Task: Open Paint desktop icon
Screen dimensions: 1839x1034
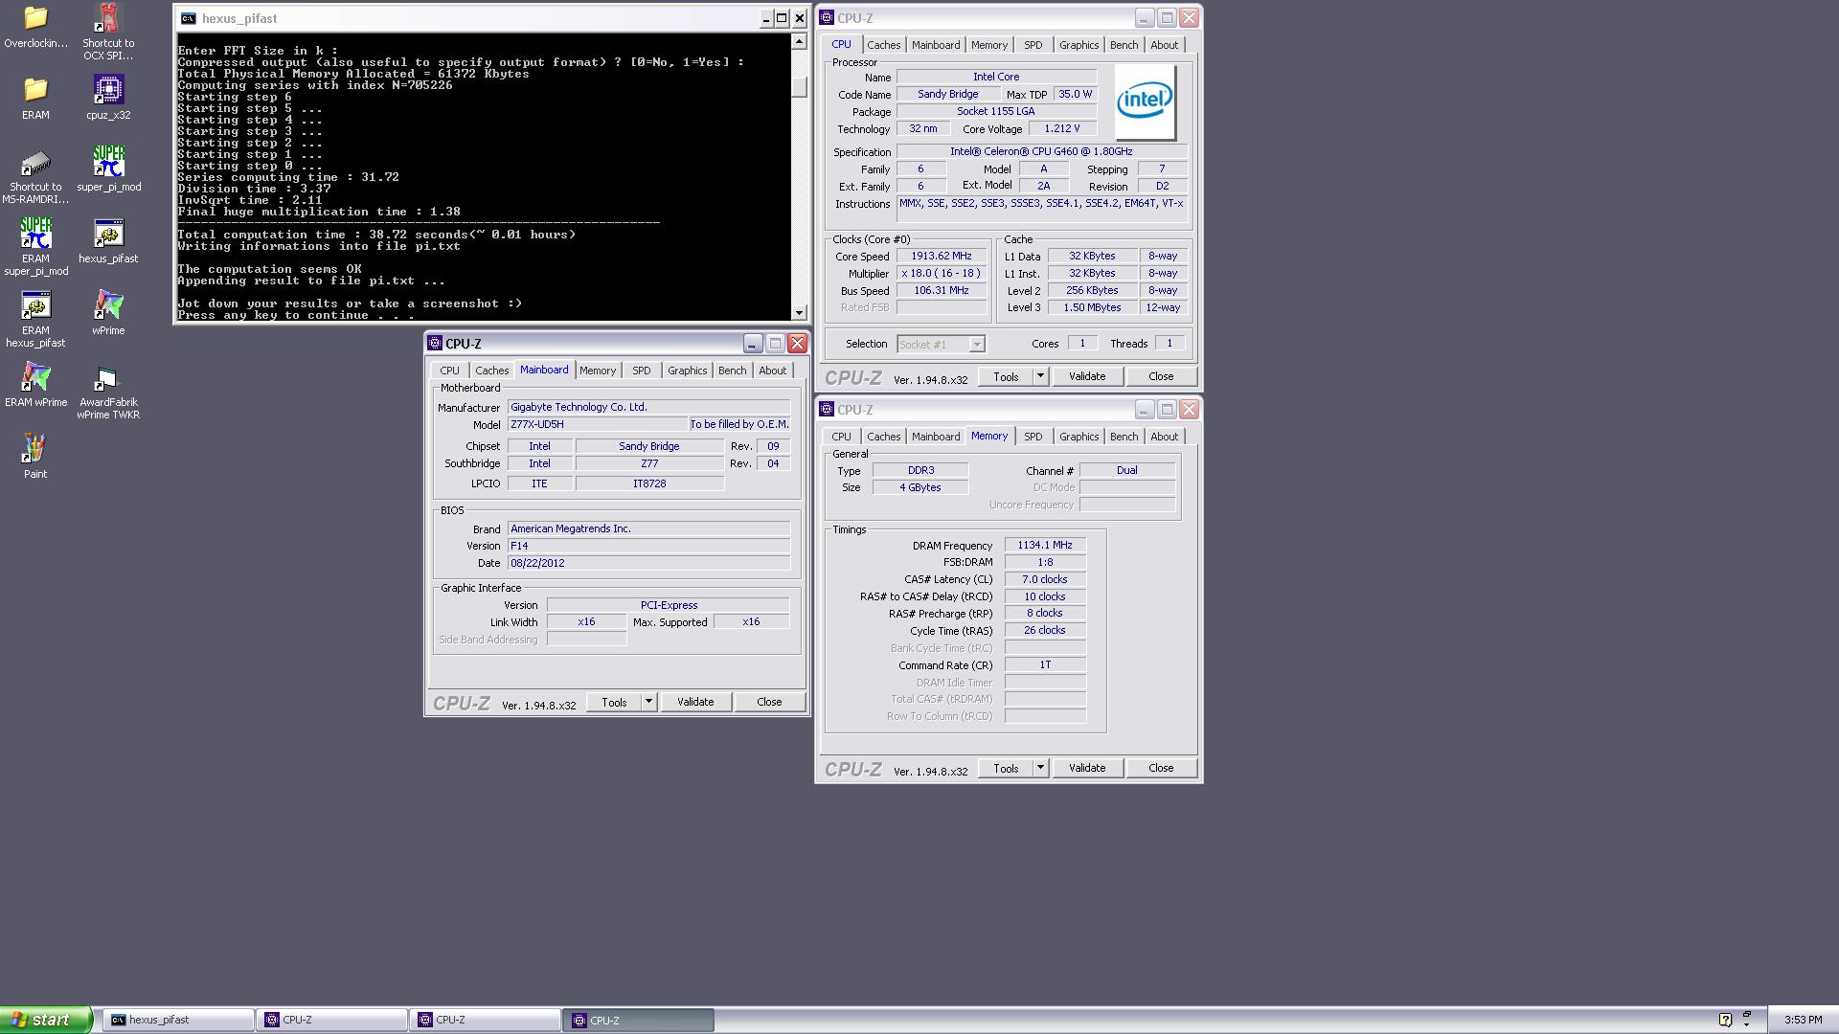Action: [35, 457]
